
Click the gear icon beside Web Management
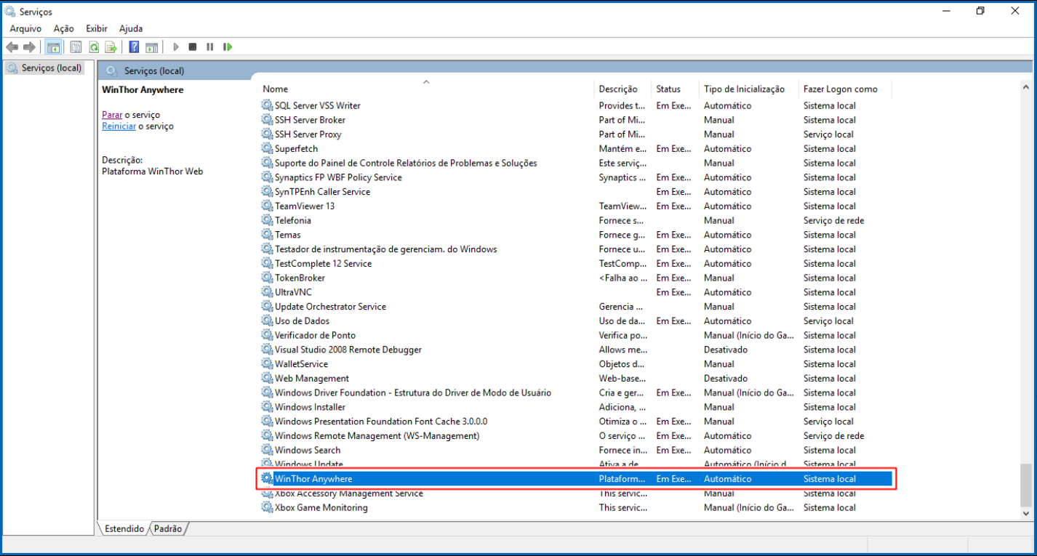pyautogui.click(x=267, y=378)
